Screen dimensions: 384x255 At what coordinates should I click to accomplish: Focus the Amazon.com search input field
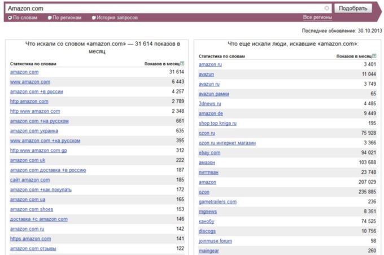(x=168, y=8)
